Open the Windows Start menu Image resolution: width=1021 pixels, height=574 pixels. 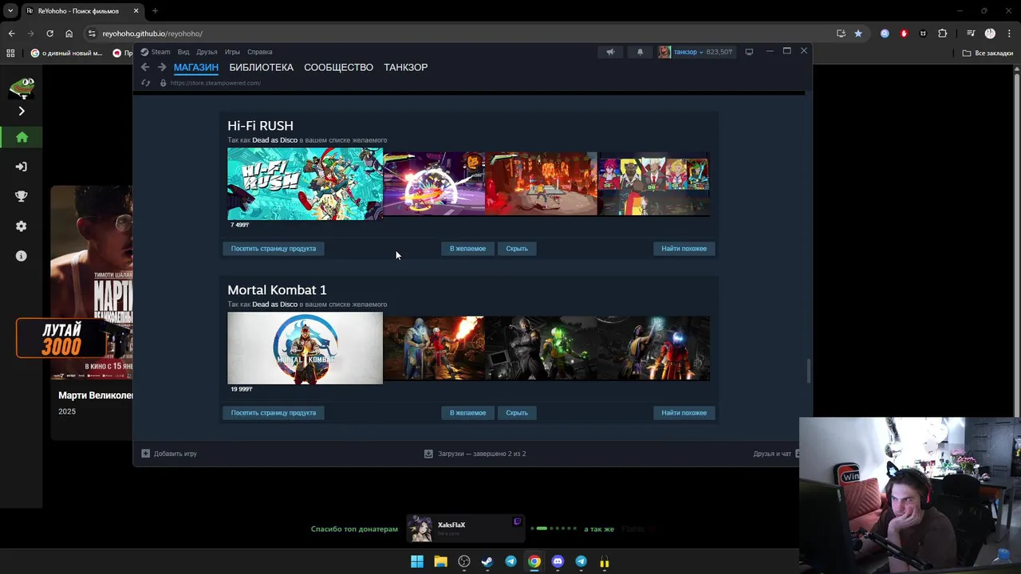(x=417, y=561)
